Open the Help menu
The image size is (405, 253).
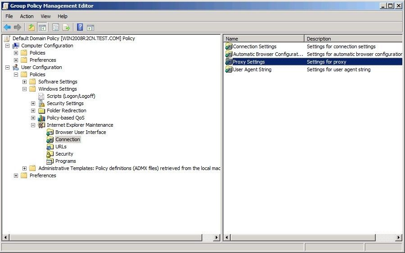pyautogui.click(x=63, y=16)
